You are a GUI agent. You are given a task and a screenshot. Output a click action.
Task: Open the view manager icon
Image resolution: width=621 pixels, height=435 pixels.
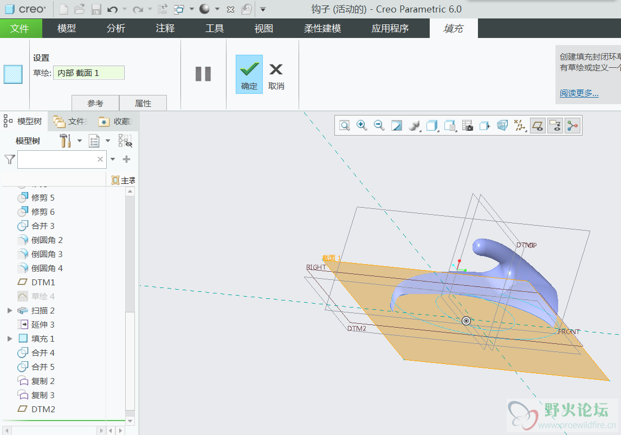tap(450, 126)
